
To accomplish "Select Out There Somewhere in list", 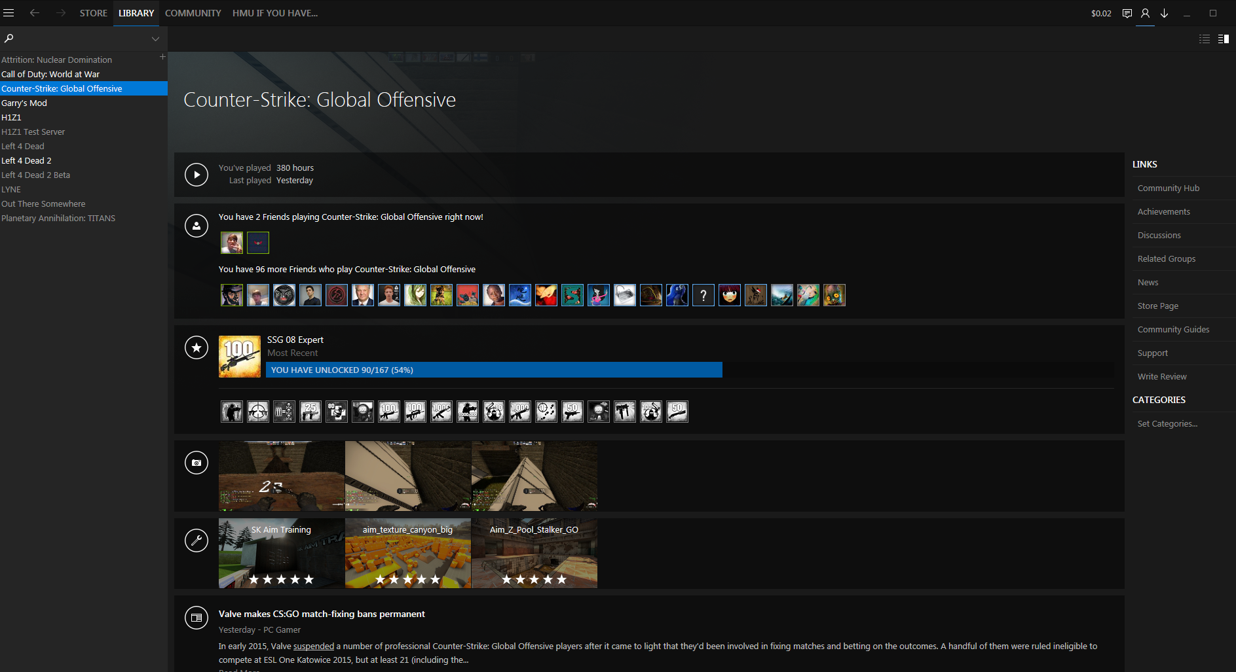I will (84, 203).
